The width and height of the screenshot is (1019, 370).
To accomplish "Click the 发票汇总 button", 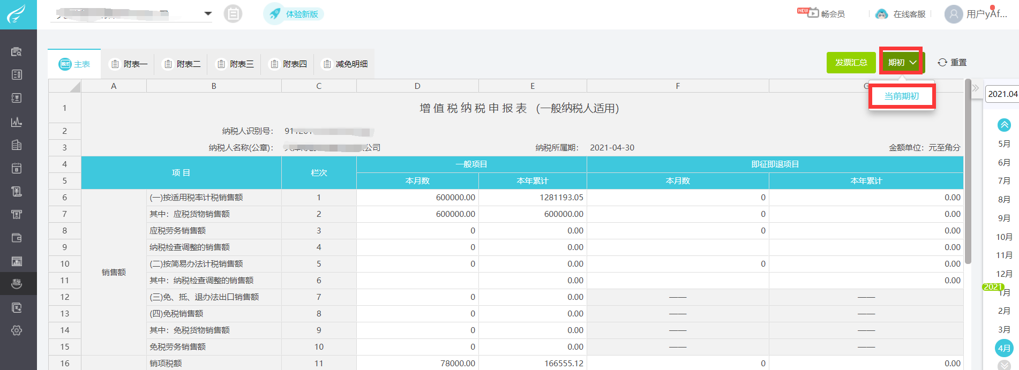I will 851,63.
